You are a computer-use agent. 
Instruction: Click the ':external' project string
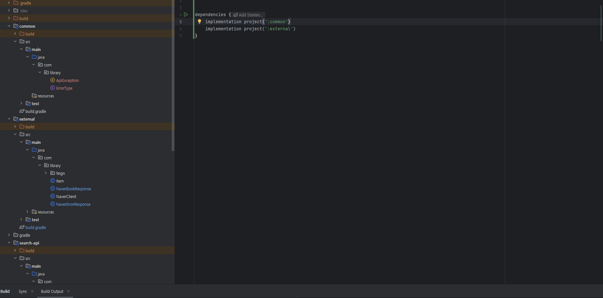click(279, 29)
